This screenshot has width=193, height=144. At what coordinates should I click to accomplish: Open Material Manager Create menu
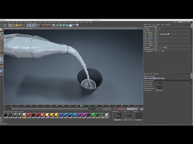[8, 112]
